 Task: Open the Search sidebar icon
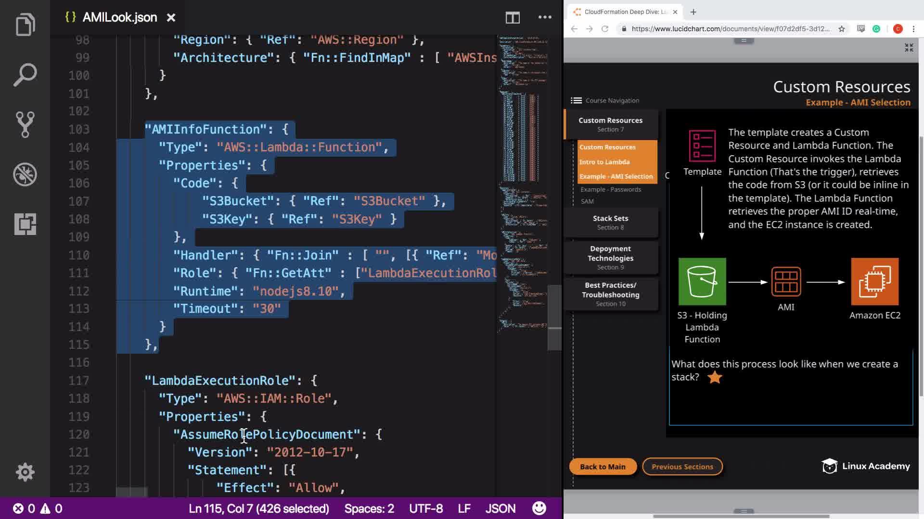(25, 74)
